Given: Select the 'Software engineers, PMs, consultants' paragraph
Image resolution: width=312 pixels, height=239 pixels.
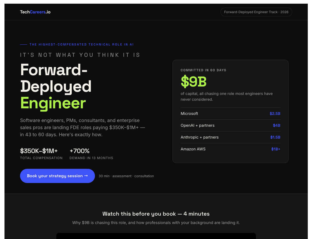Looking at the screenshot, I should 82,128.
